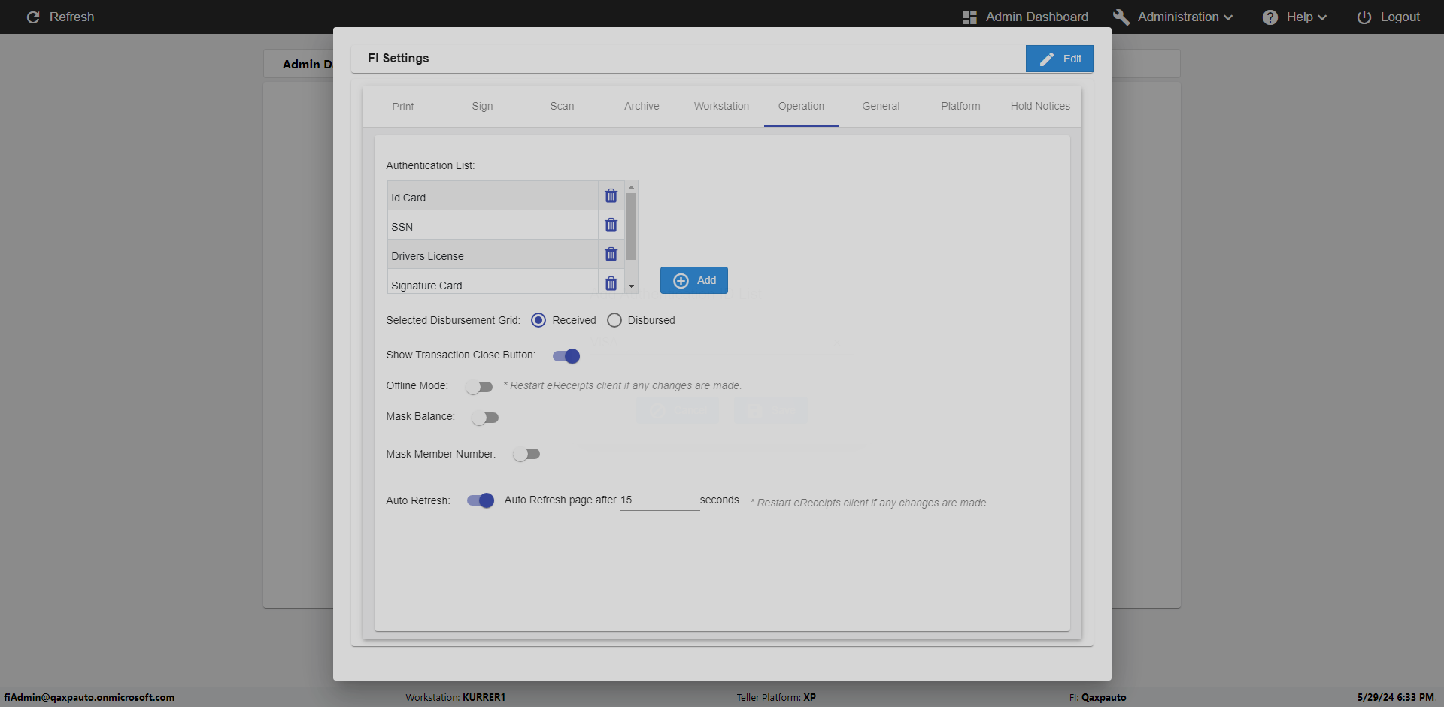Click the Refresh icon in top bar

33,17
